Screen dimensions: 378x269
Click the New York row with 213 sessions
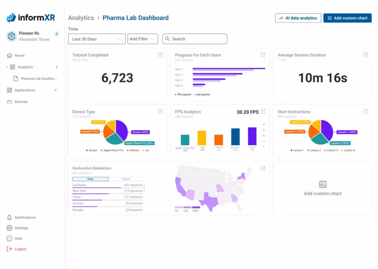pos(107,191)
